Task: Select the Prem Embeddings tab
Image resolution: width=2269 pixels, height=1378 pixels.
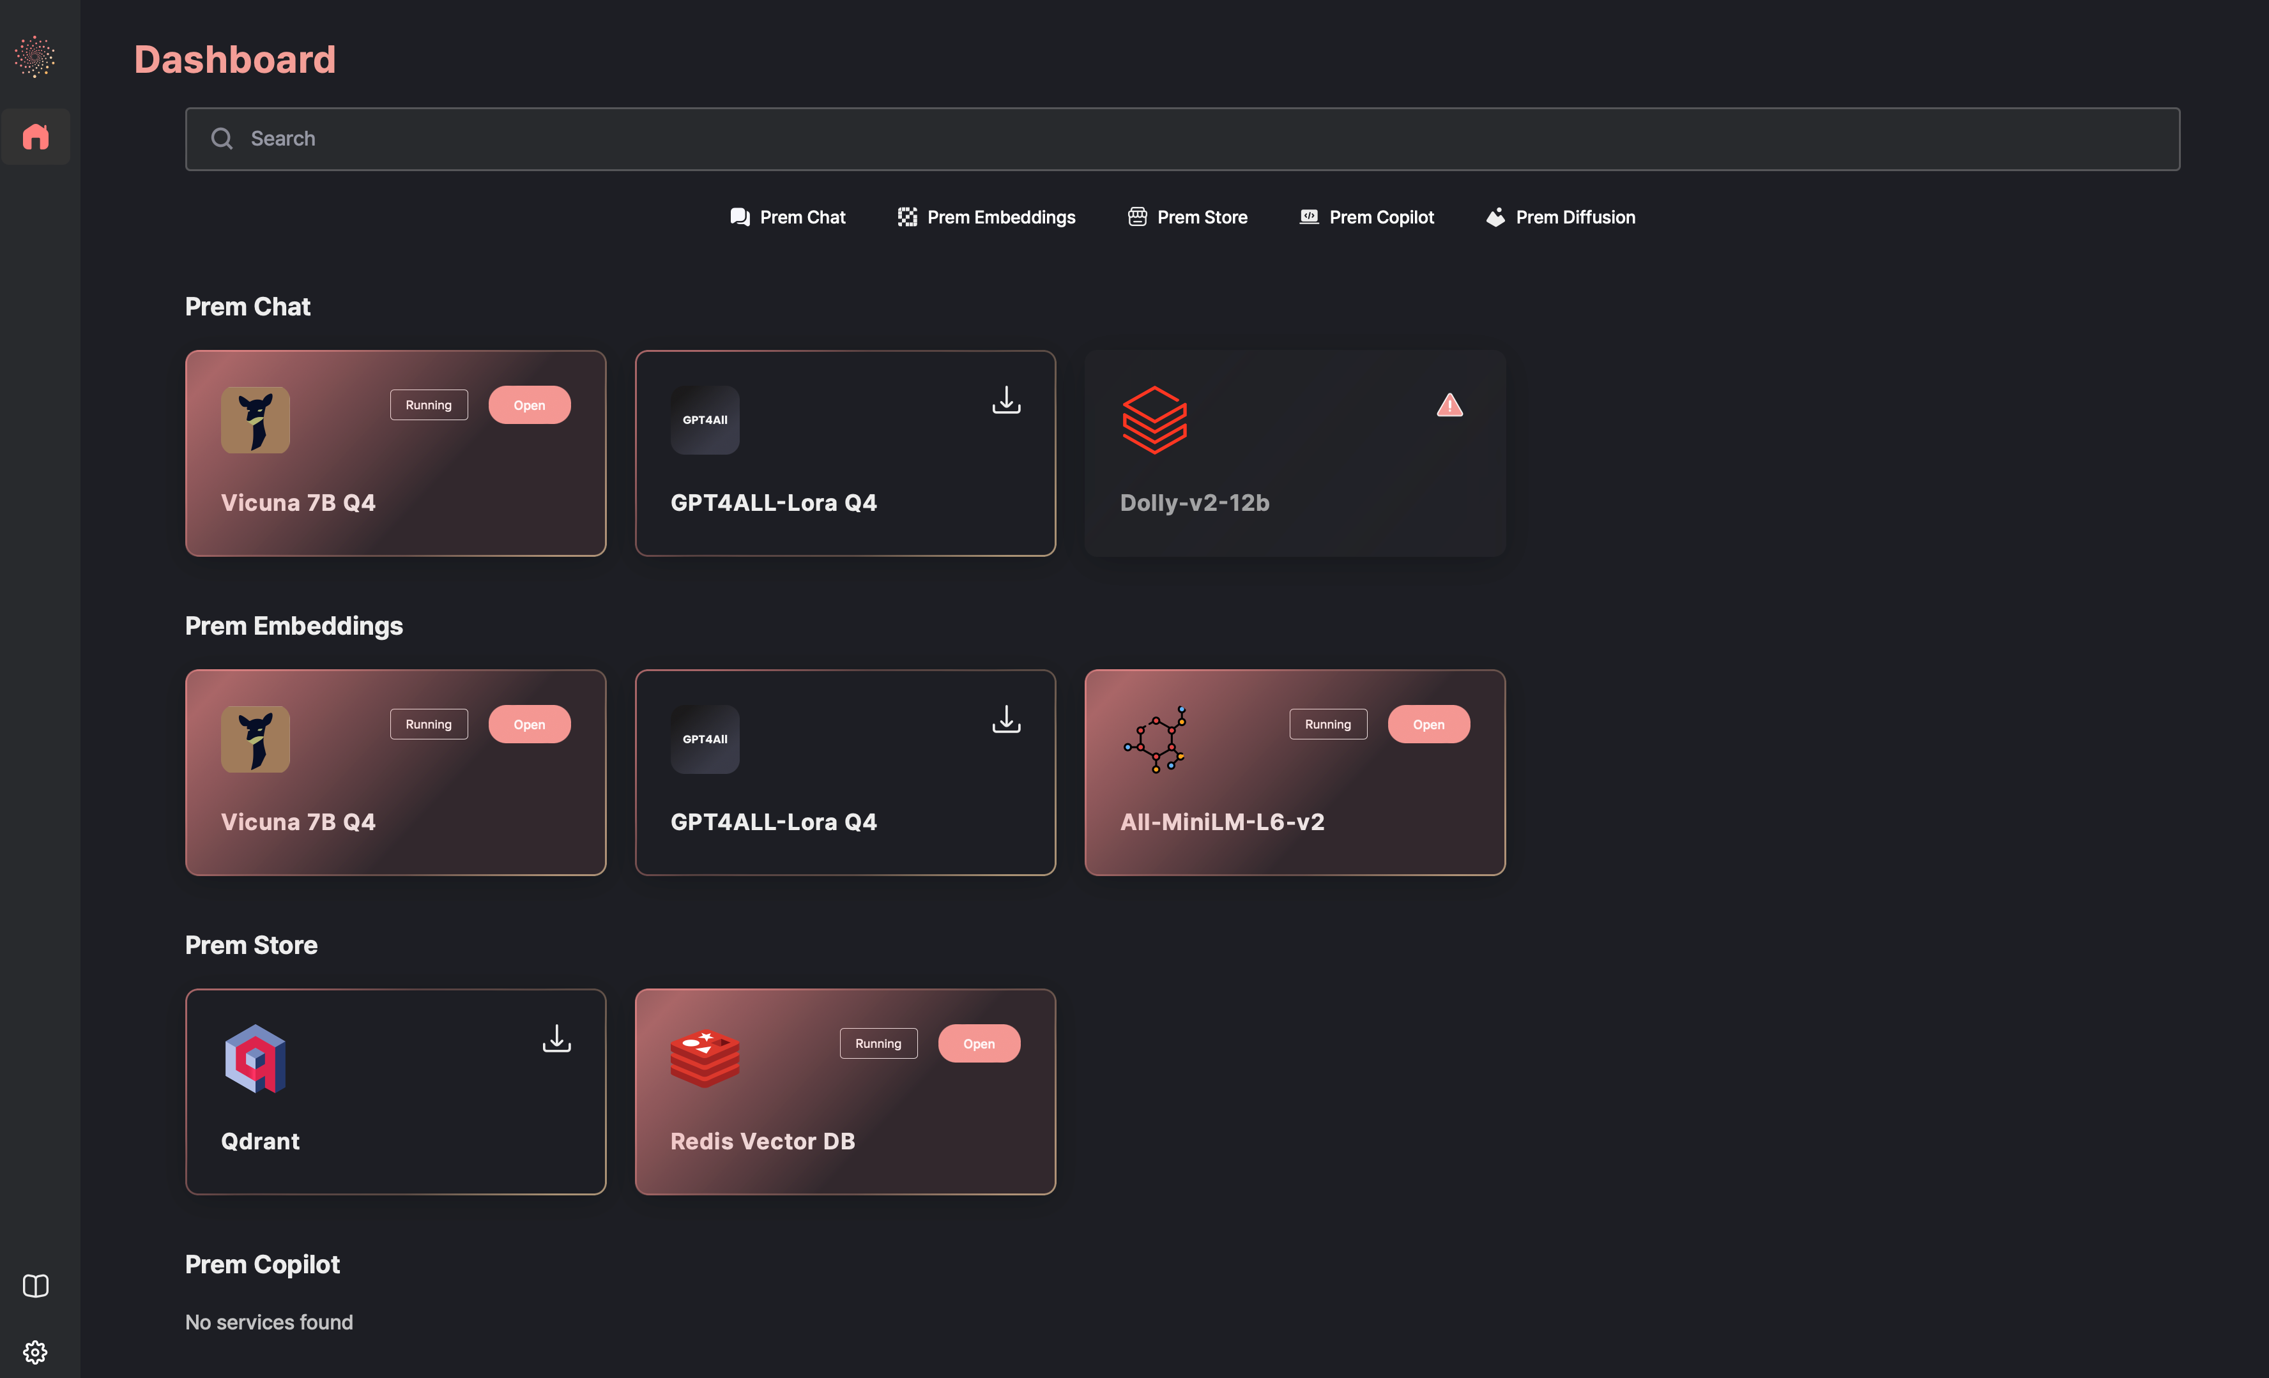Action: (x=986, y=217)
